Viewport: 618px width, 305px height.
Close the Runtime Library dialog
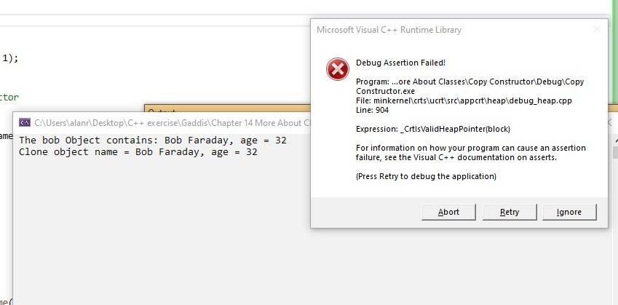click(x=597, y=30)
